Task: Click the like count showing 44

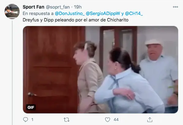Action: (x=116, y=119)
